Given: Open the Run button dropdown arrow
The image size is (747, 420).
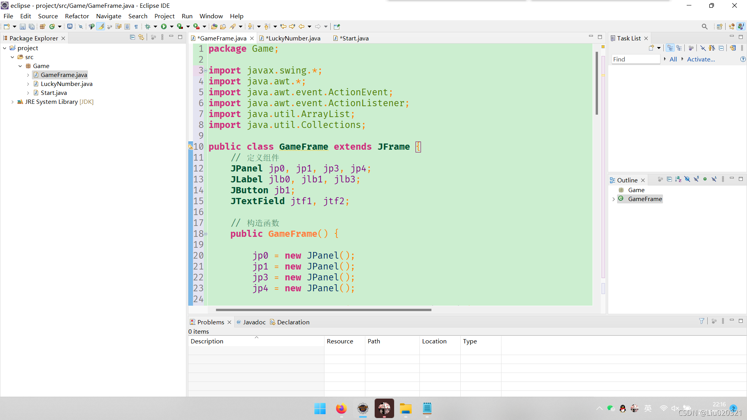Looking at the screenshot, I should (x=172, y=26).
